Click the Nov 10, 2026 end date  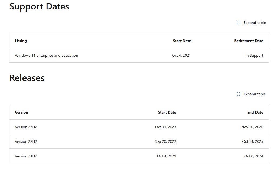click(x=252, y=127)
